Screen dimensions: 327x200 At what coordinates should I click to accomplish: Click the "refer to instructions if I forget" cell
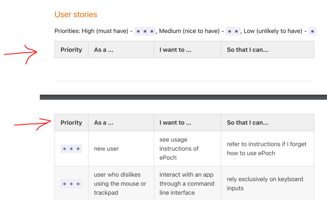(266, 148)
